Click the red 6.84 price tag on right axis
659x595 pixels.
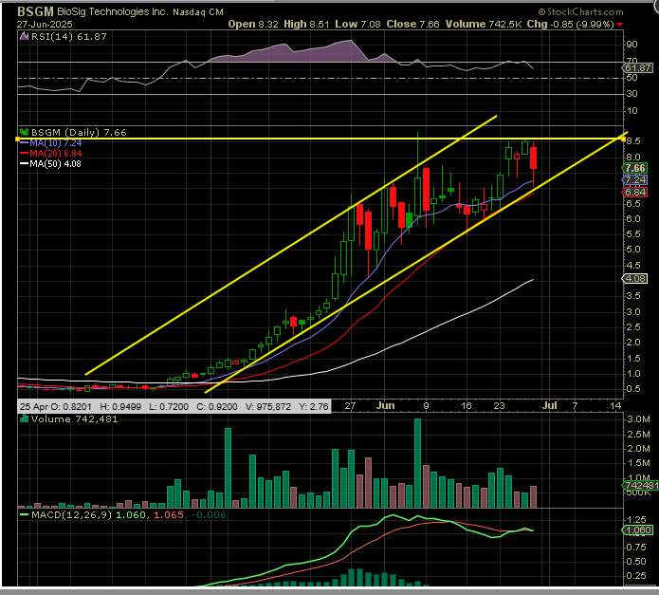pyautogui.click(x=634, y=193)
